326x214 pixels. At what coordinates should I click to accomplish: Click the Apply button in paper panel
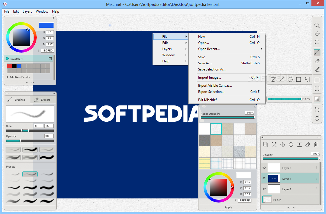click(228, 207)
